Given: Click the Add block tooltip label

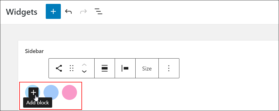Looking at the screenshot, I should click(38, 102).
